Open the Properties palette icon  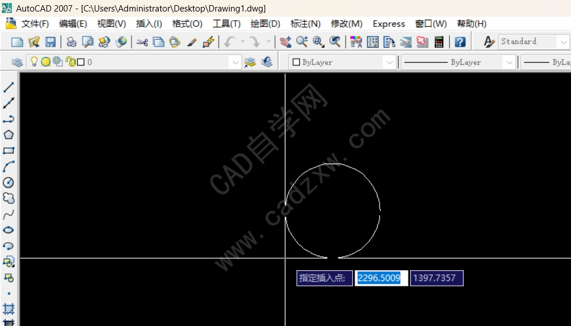coord(356,42)
